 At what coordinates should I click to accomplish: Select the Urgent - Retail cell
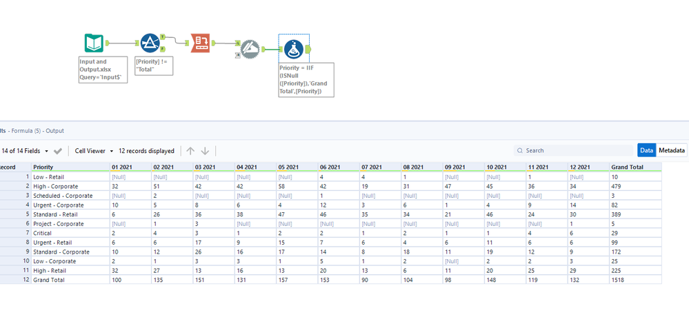click(70, 243)
